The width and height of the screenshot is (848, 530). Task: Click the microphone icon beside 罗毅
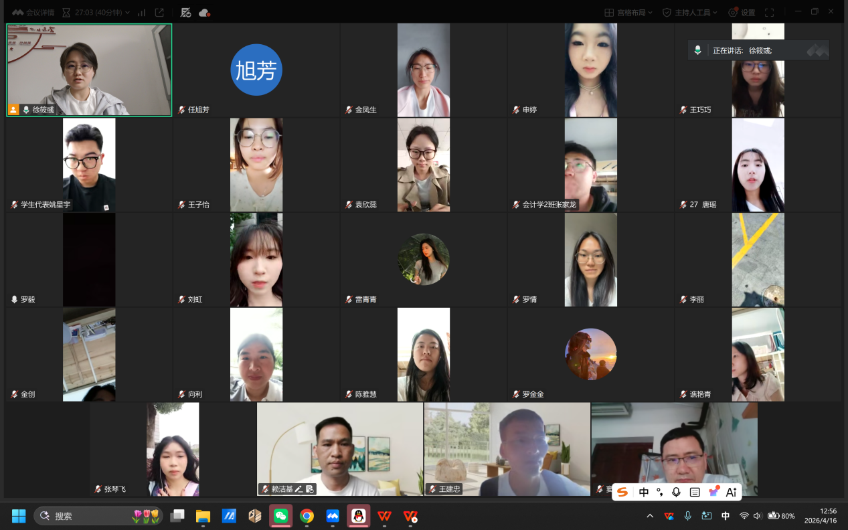click(15, 300)
